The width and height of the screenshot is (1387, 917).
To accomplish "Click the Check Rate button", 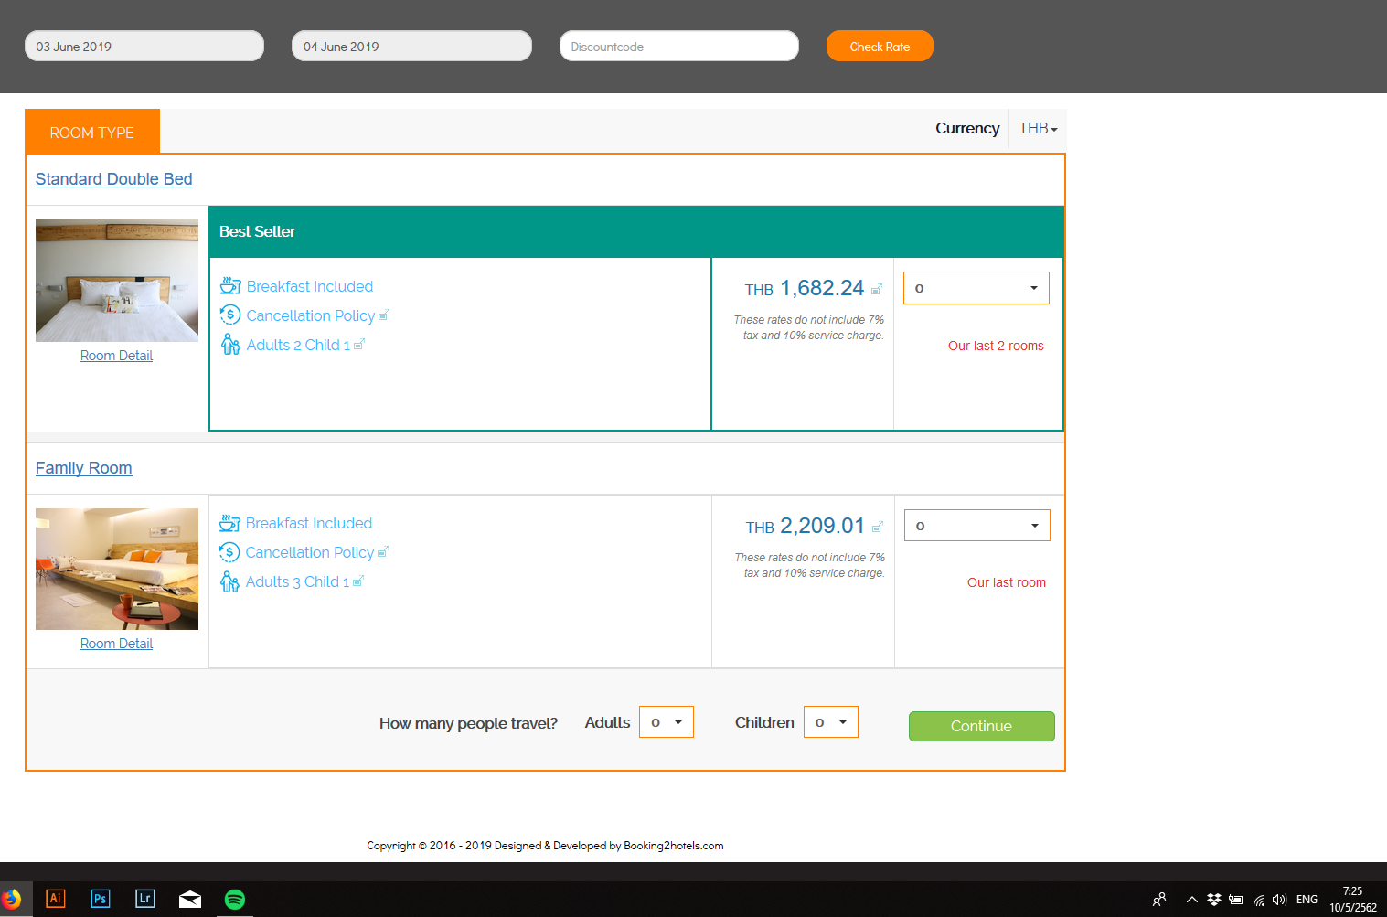I will click(880, 47).
